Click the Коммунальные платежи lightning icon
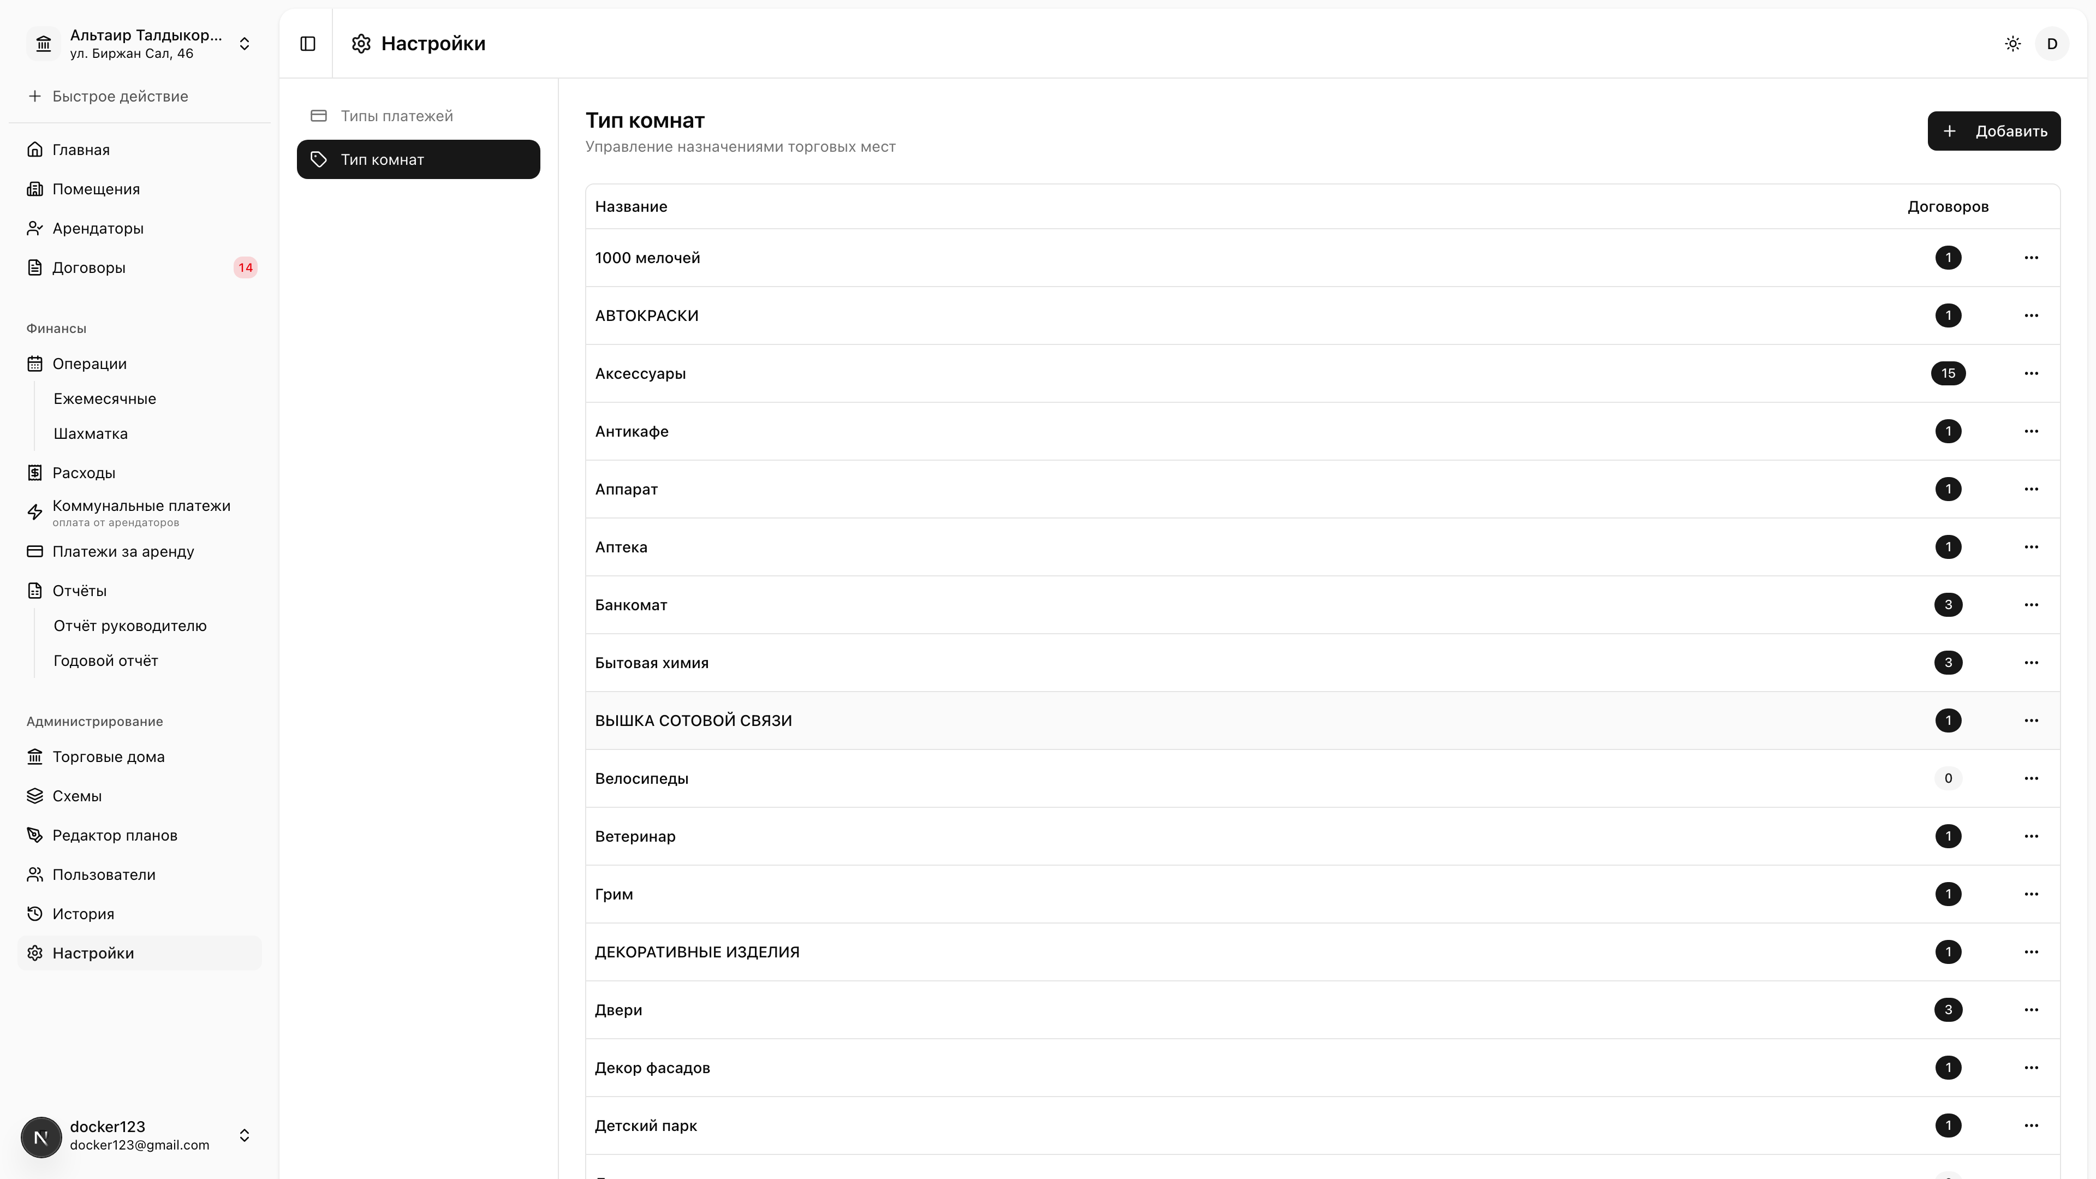The image size is (2096, 1179). tap(35, 513)
